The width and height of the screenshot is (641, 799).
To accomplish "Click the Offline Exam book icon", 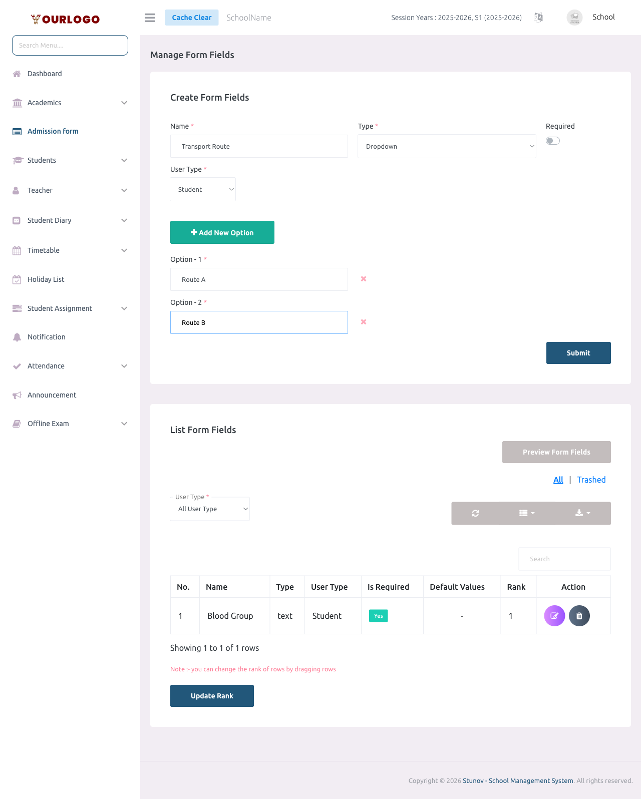I will (x=17, y=424).
